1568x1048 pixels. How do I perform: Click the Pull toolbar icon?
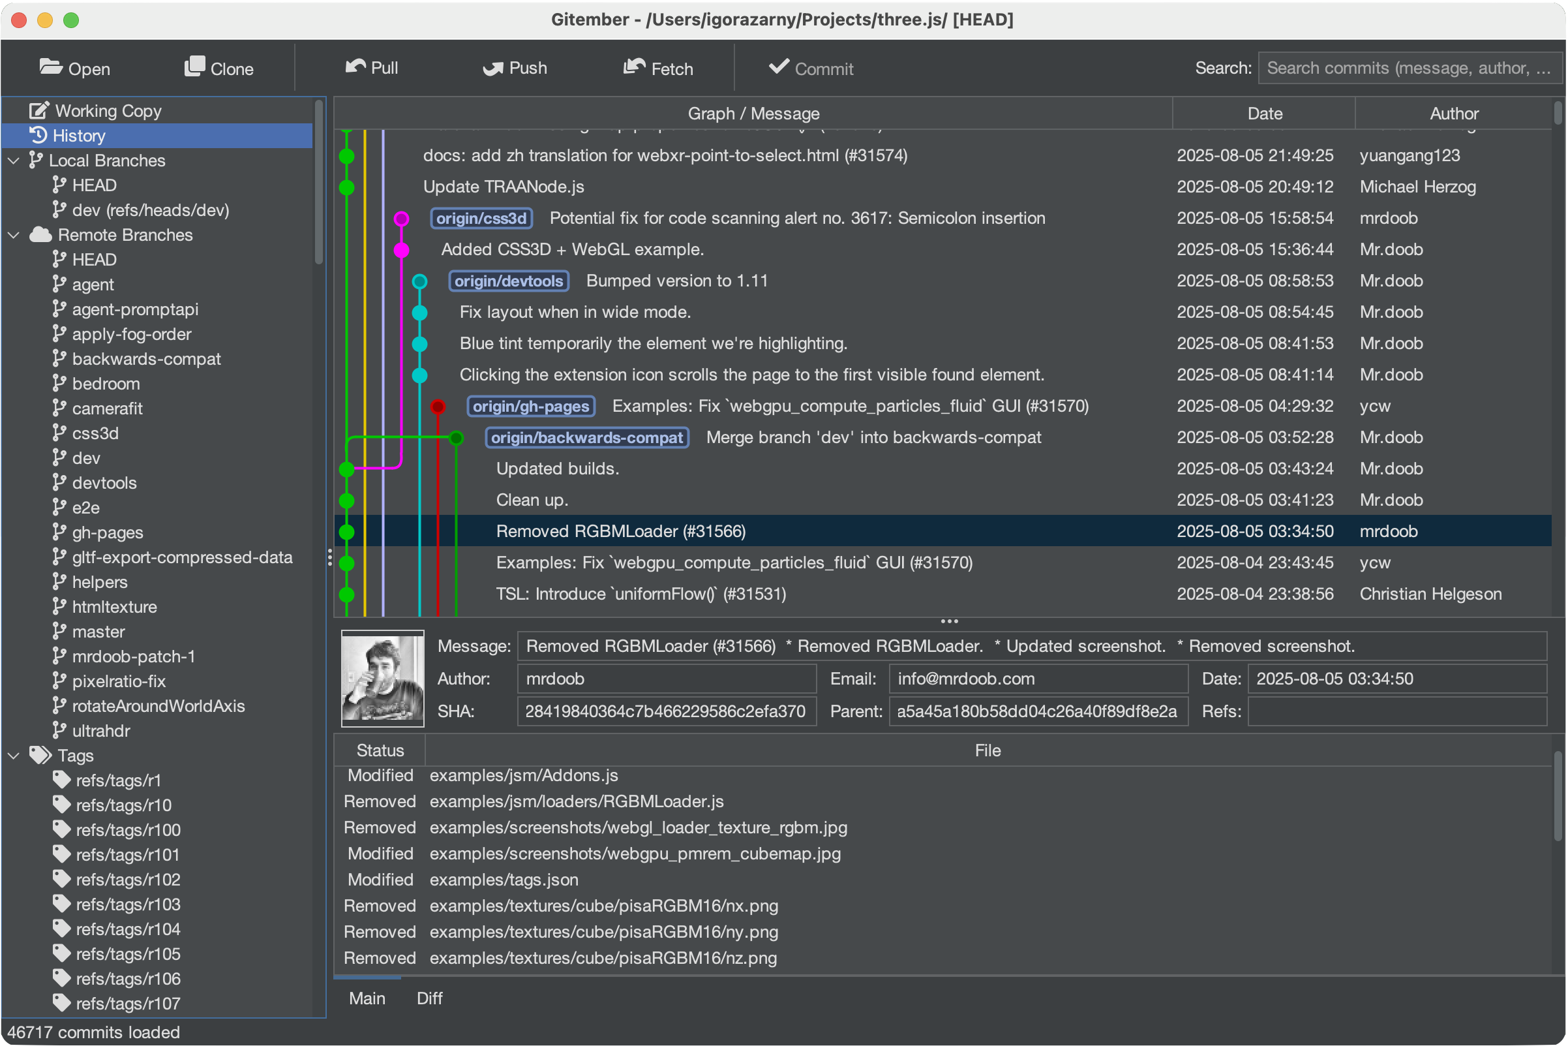pyautogui.click(x=356, y=67)
